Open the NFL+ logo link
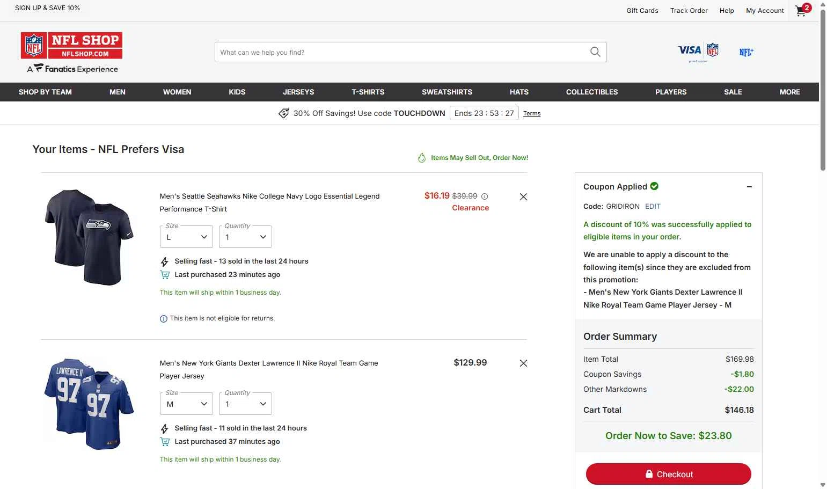 [746, 52]
